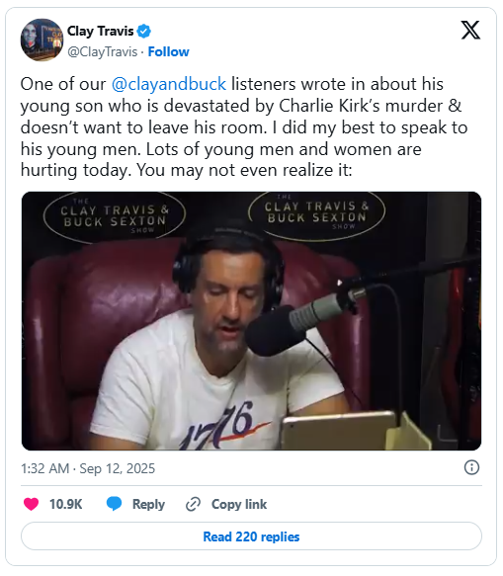
Task: Play the embedded video of the radio host
Action: [251, 321]
